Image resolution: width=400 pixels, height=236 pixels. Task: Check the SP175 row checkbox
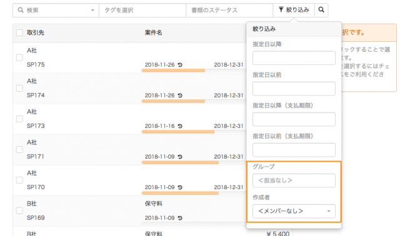(x=19, y=57)
